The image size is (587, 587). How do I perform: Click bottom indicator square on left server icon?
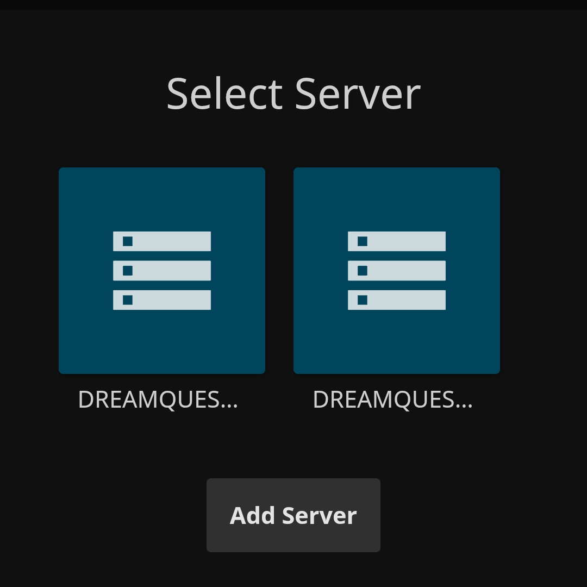click(128, 300)
